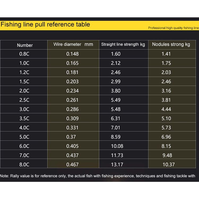Click the 'Note: Rally value' footnote text
This screenshot has width=199, height=199.
tap(97, 176)
